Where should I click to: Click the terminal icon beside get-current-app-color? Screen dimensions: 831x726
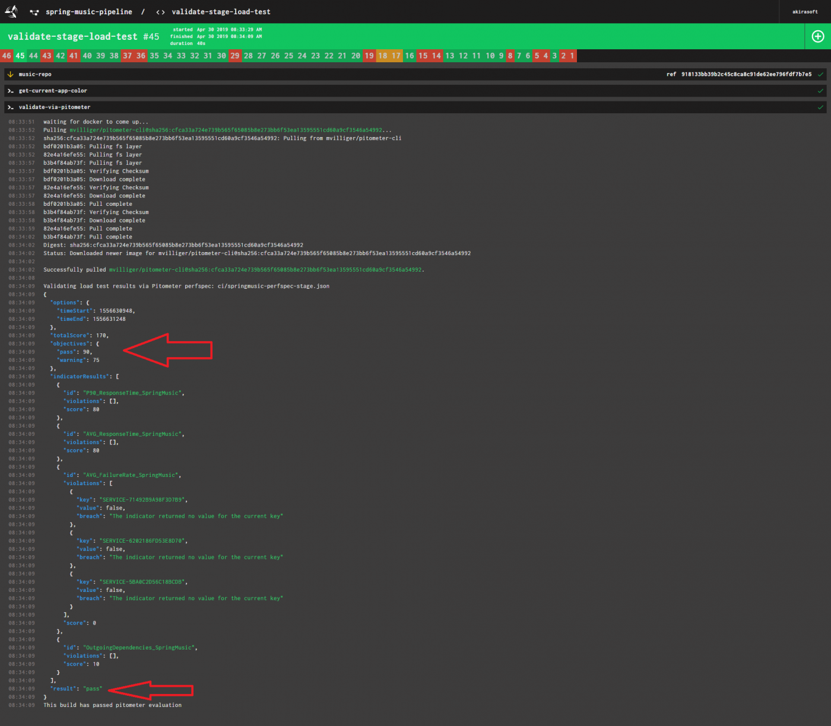click(x=10, y=91)
